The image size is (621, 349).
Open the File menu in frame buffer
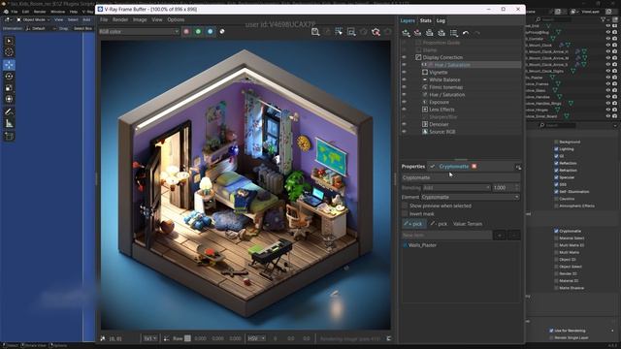(104, 19)
